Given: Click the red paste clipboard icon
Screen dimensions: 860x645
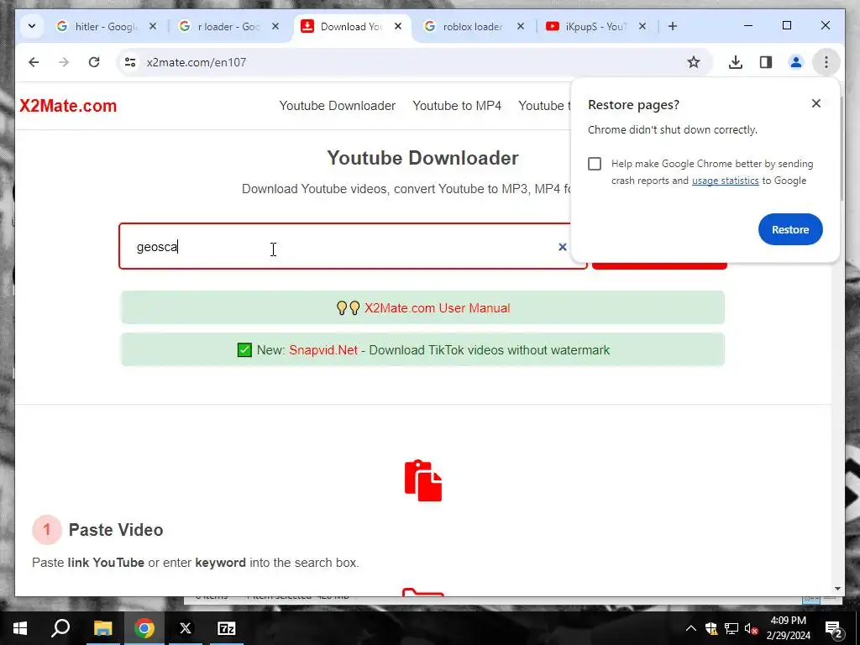Looking at the screenshot, I should click(x=423, y=480).
